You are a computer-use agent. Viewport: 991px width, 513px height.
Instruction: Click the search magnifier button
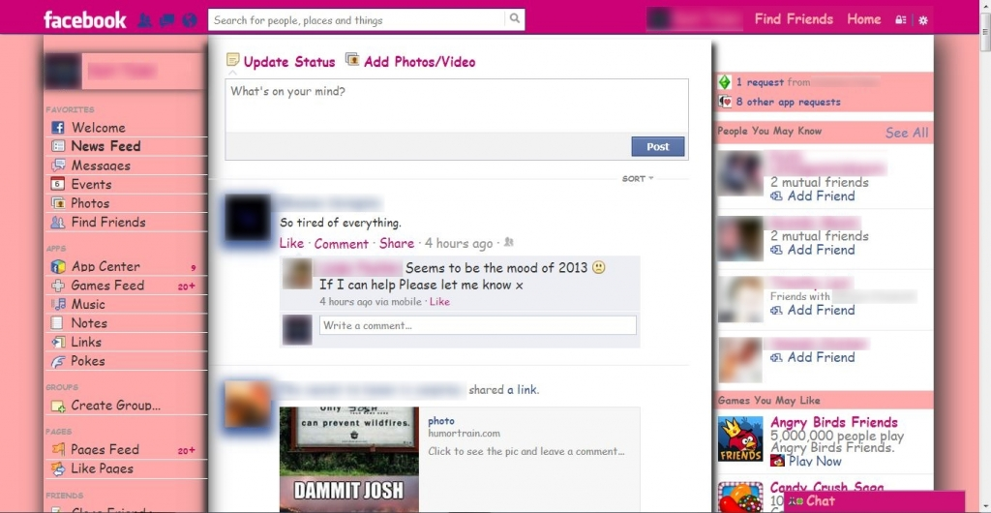[x=515, y=19]
